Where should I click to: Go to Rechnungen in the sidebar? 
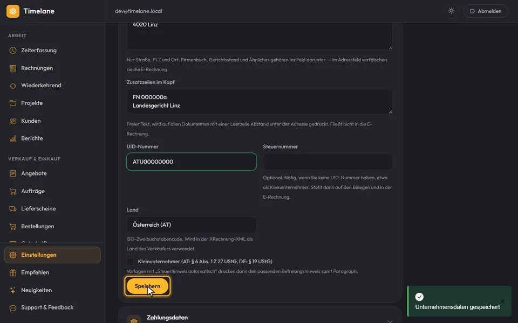[x=52, y=68]
